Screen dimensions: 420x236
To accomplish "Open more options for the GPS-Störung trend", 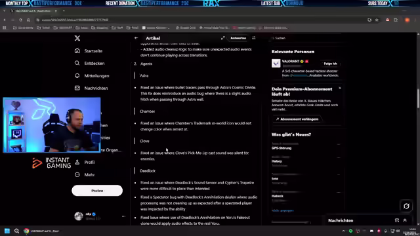I will point(339,144).
